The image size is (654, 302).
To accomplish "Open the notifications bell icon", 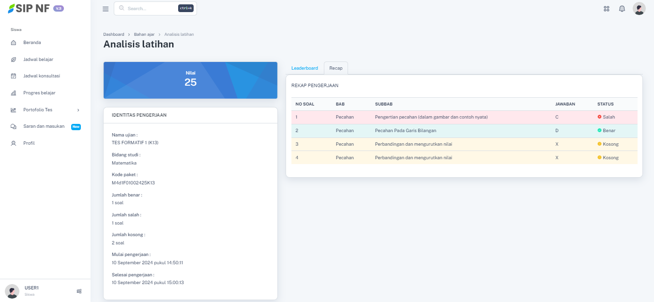I will click(622, 9).
